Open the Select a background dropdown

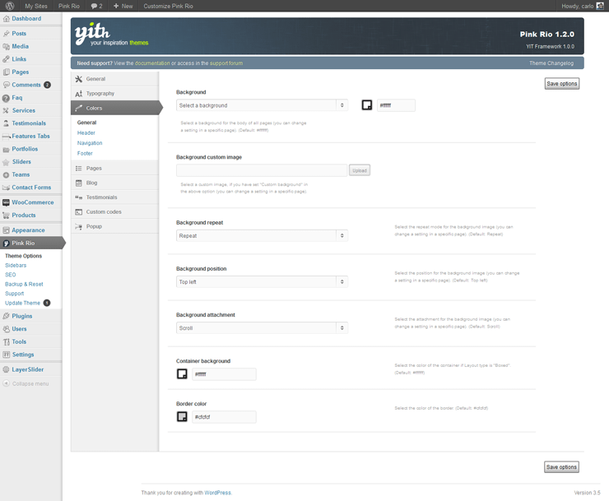262,105
